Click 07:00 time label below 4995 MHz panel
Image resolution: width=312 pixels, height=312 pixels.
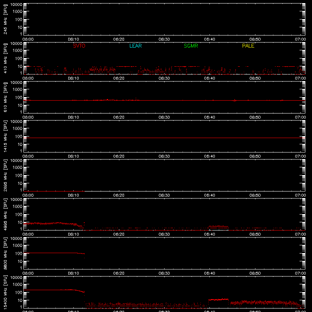click(x=300, y=234)
